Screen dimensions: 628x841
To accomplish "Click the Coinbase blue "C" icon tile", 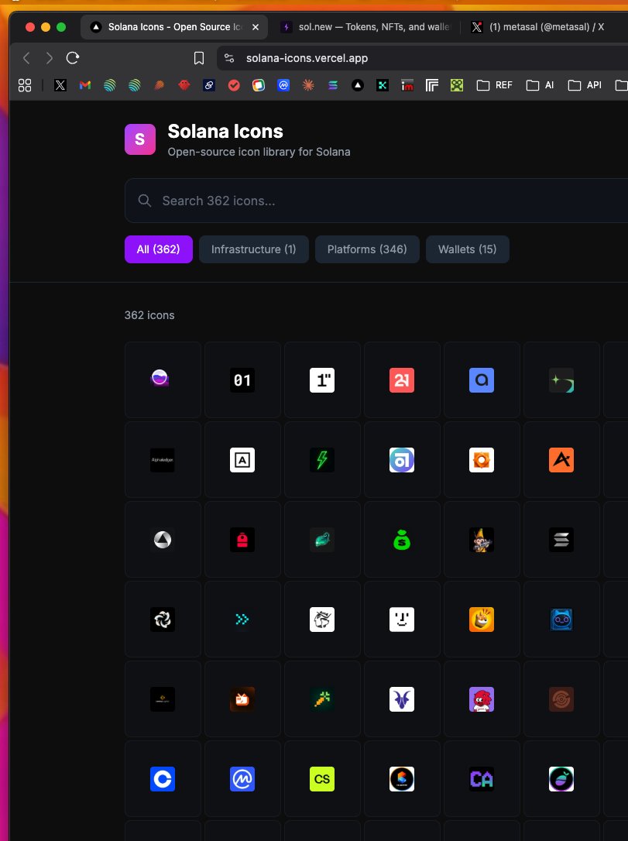I will tap(163, 779).
